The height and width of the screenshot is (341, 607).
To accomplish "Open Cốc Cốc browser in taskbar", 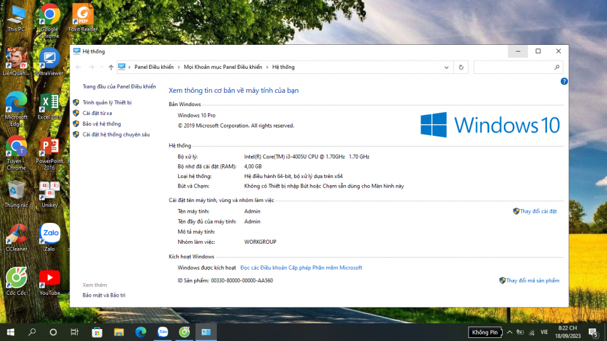I will pyautogui.click(x=185, y=332).
